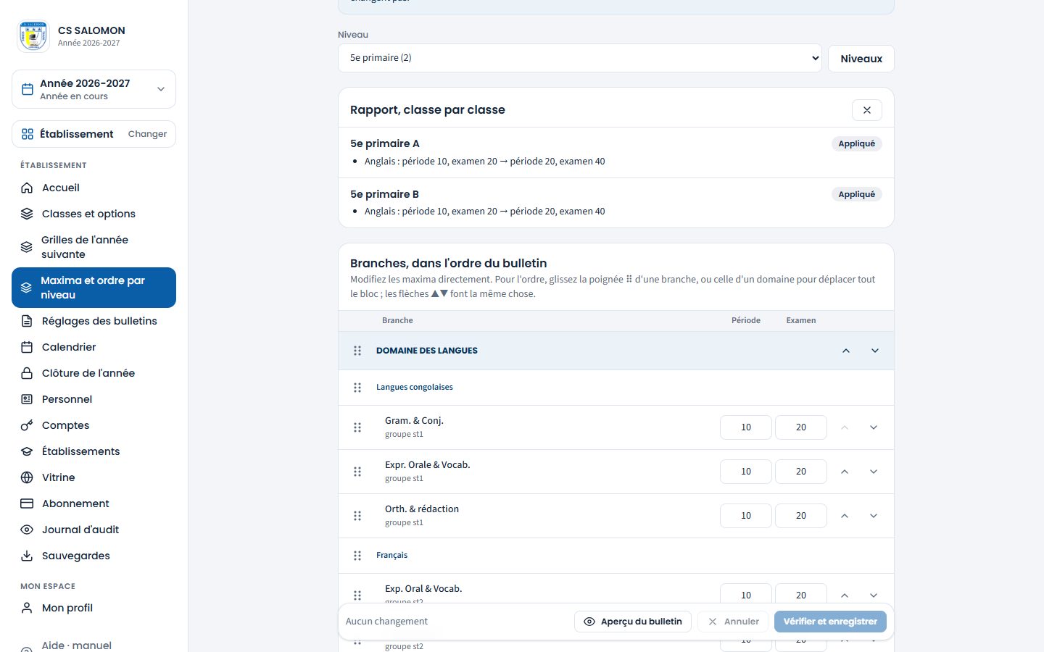Move Gram. & Conj. down one position
The height and width of the screenshot is (652, 1044).
coord(874,427)
